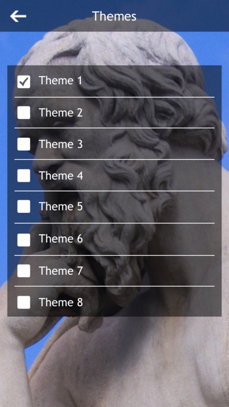This screenshot has height=407, width=229.
Task: Select the Theme 5 text entry
Action: (61, 207)
